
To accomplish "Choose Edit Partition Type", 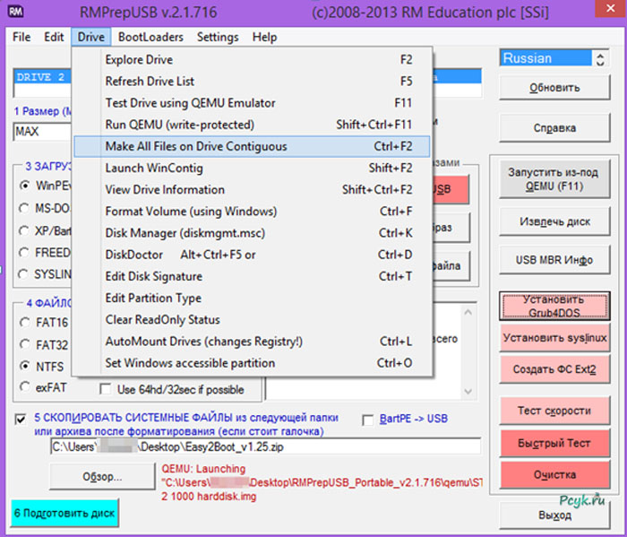I will click(x=252, y=299).
